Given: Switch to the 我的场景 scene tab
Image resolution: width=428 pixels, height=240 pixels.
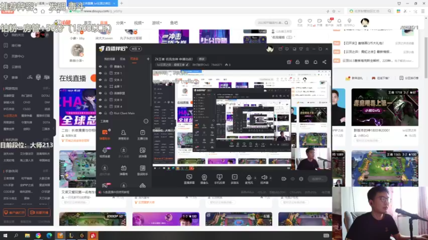Looking at the screenshot, I should tap(110, 59).
